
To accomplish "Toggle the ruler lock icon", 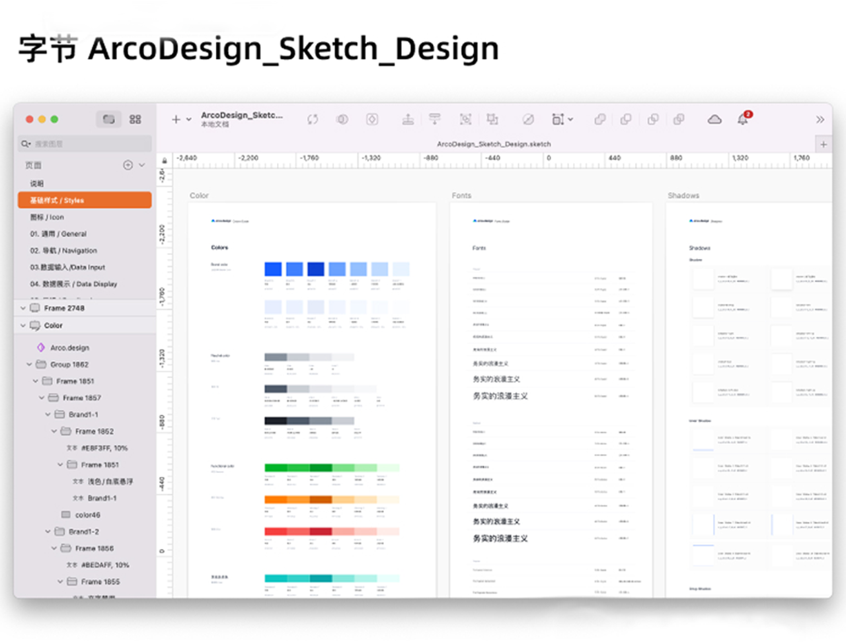I will 165,160.
